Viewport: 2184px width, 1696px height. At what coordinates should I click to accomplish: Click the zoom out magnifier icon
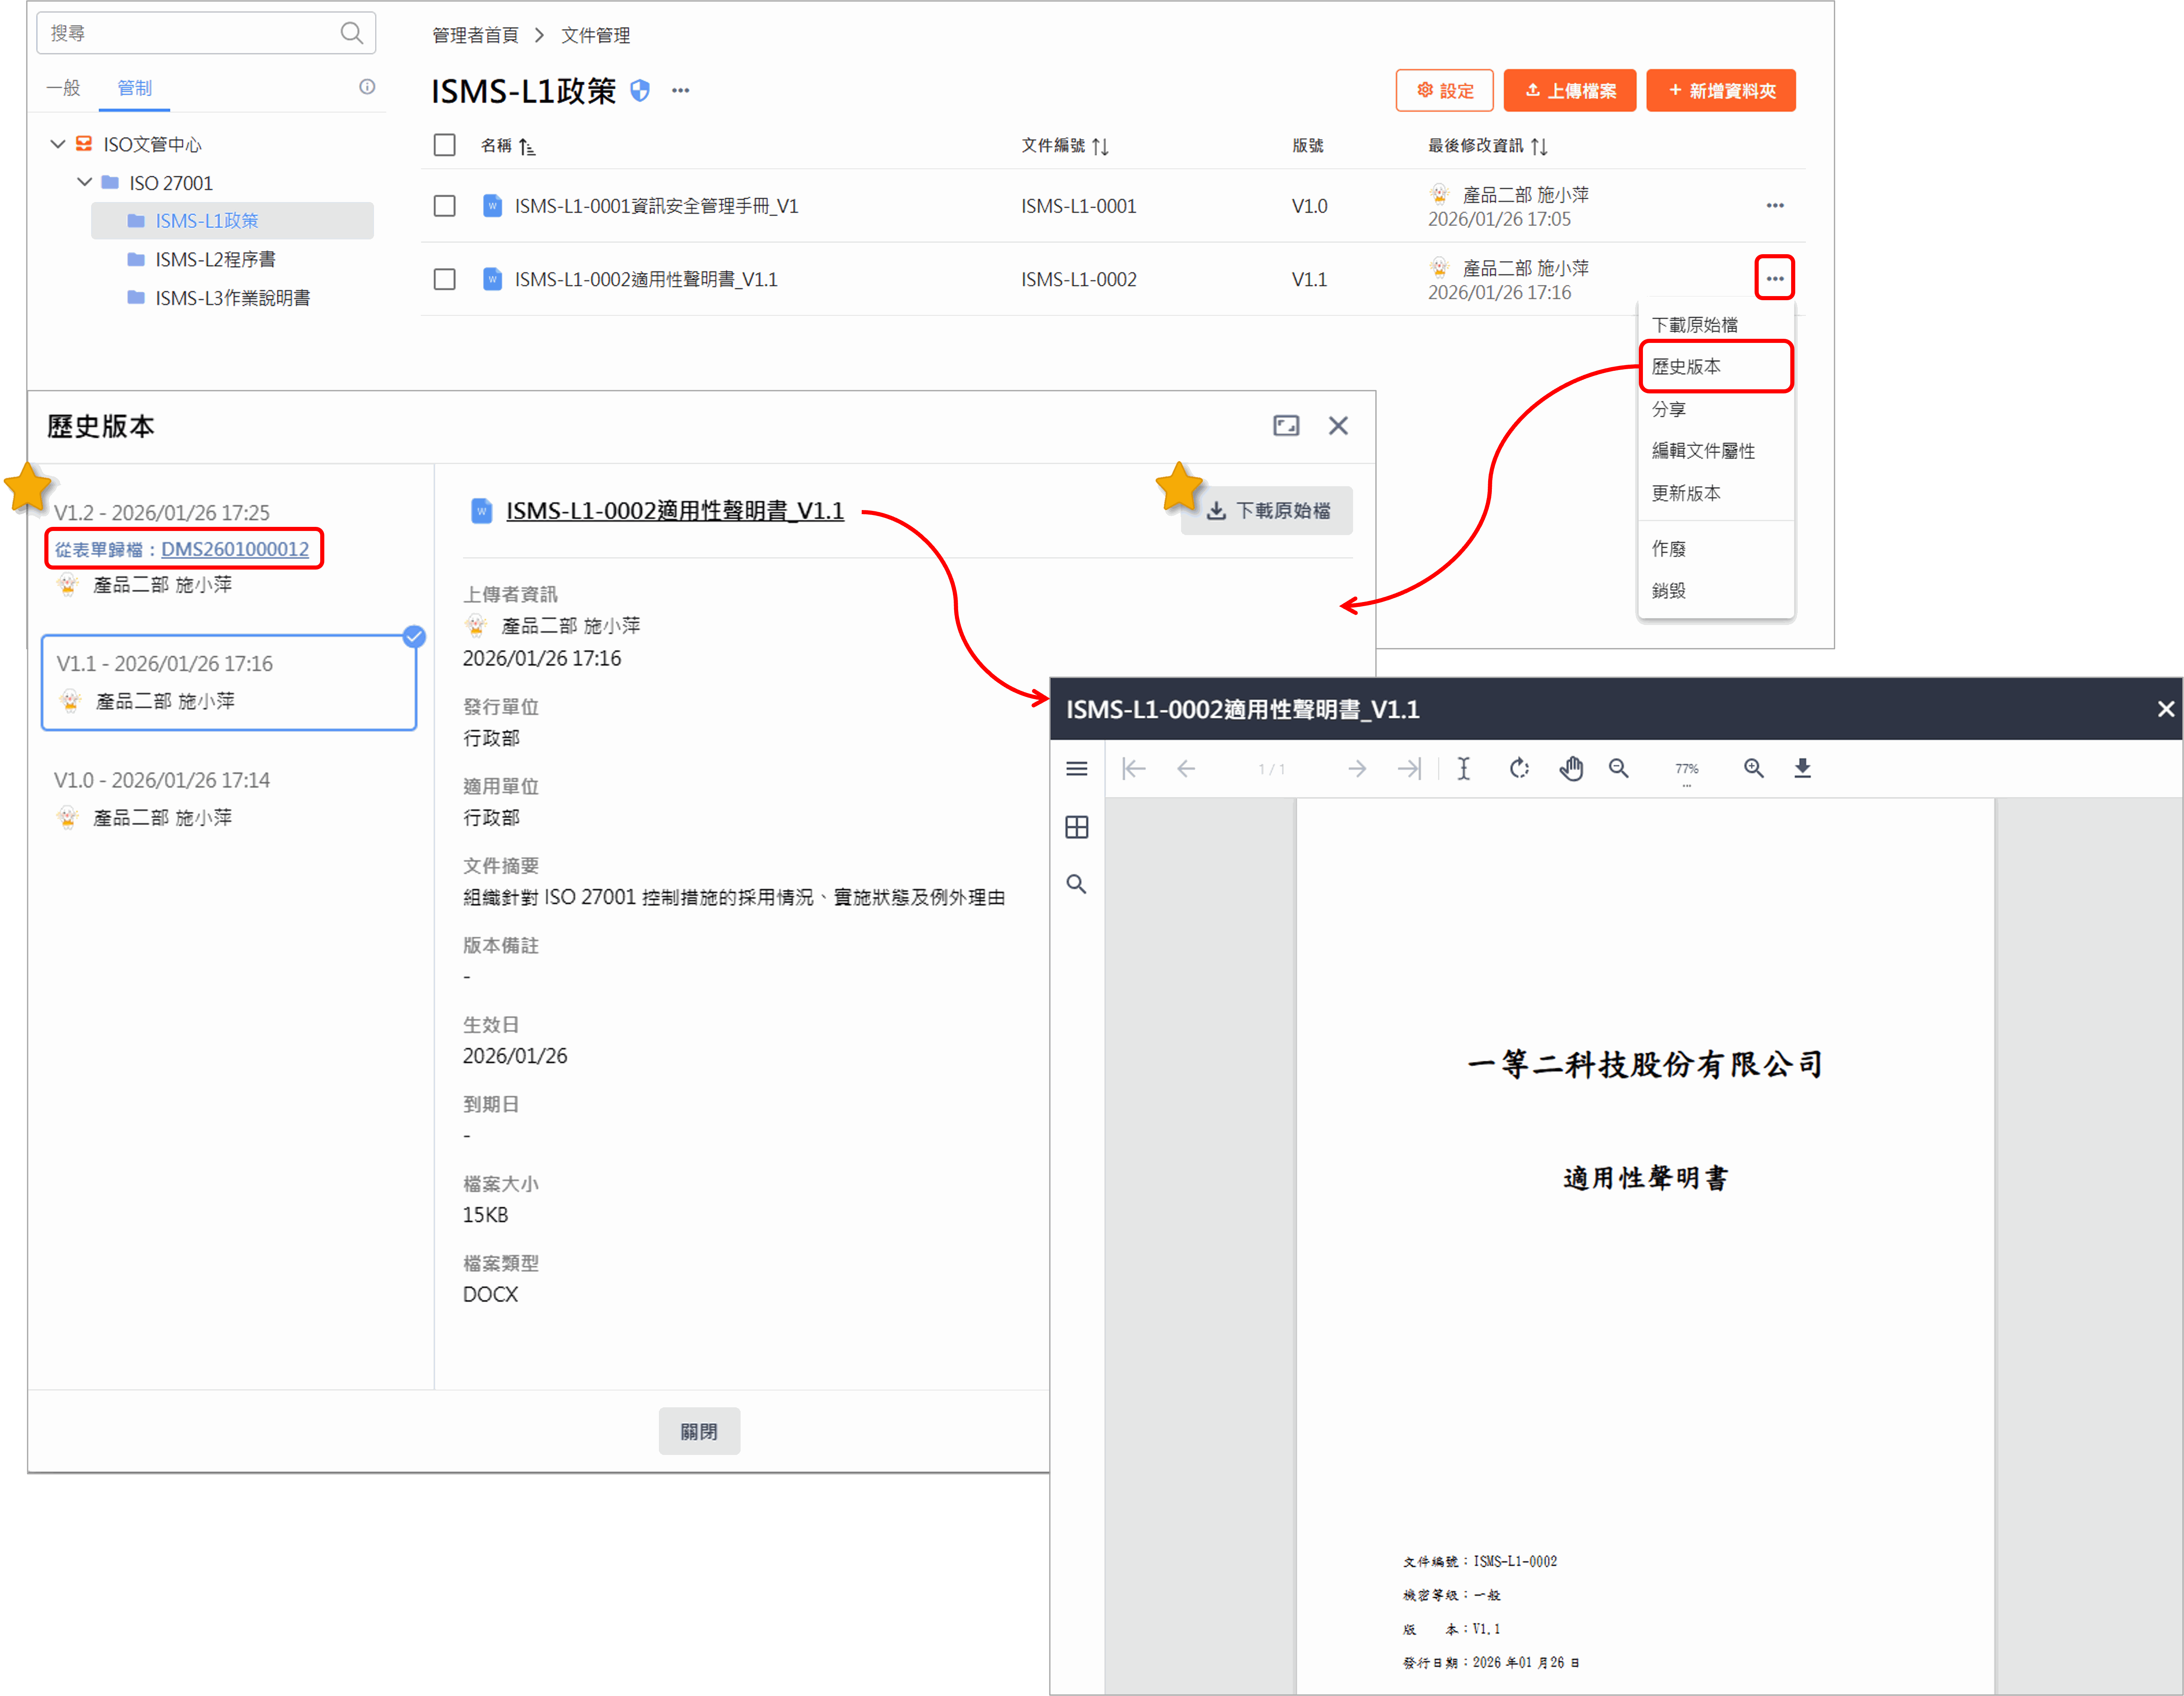1618,768
